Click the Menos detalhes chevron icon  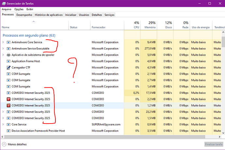(4, 144)
